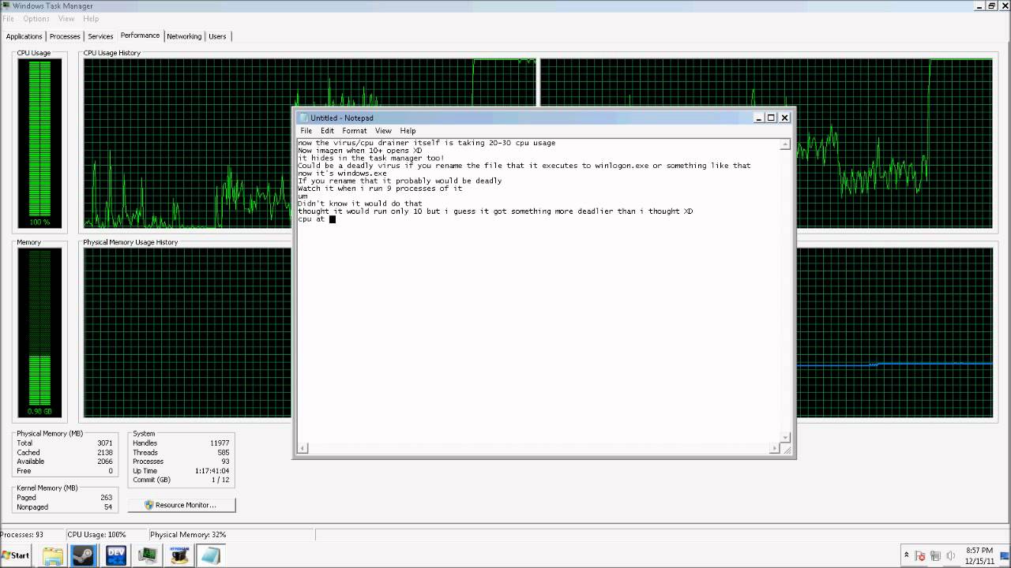Open Notepad Help menu
The image size is (1011, 568).
tap(408, 131)
